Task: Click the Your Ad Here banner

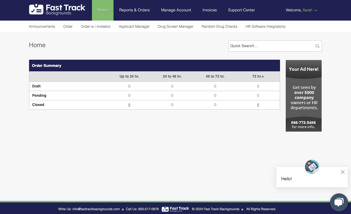Action: [303, 96]
